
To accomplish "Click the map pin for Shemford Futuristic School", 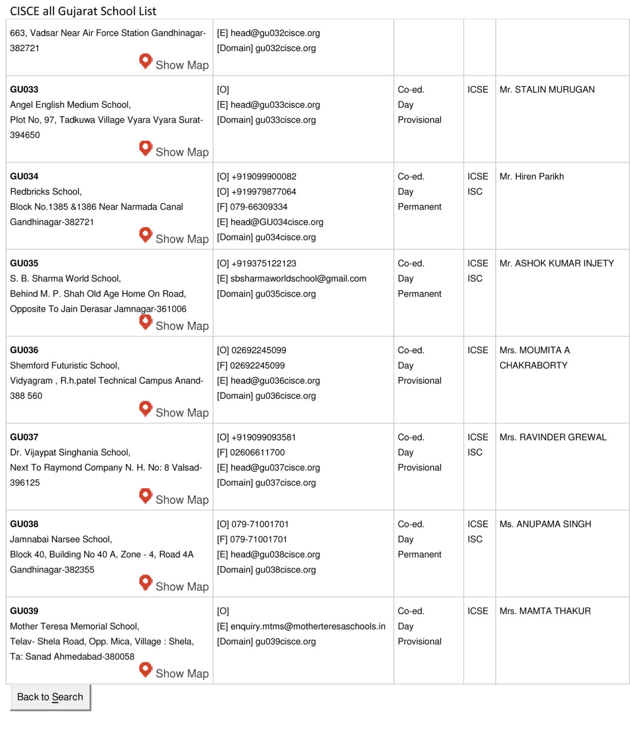I will tap(146, 408).
